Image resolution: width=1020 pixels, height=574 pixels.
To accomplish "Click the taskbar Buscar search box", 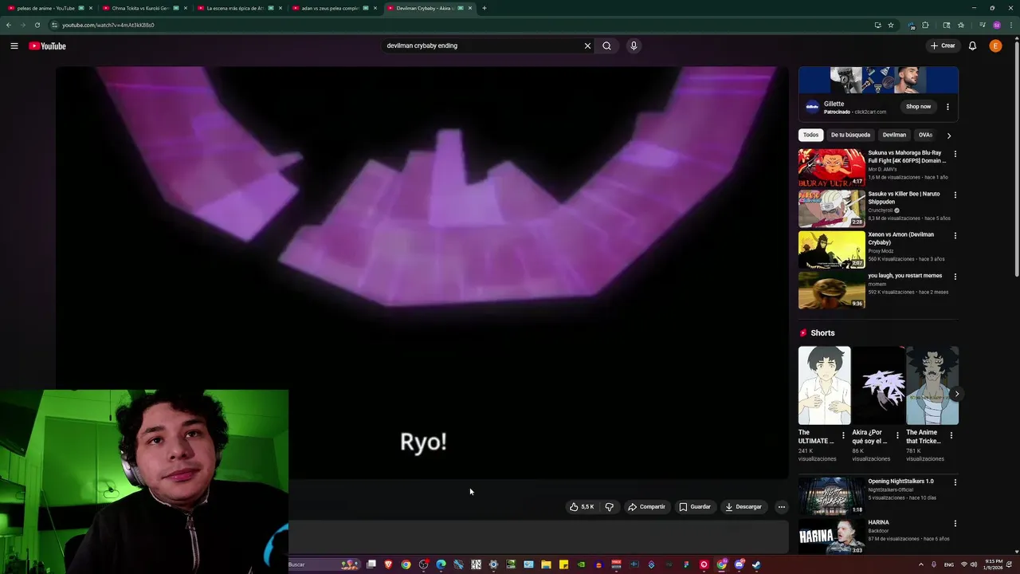I will click(x=323, y=564).
